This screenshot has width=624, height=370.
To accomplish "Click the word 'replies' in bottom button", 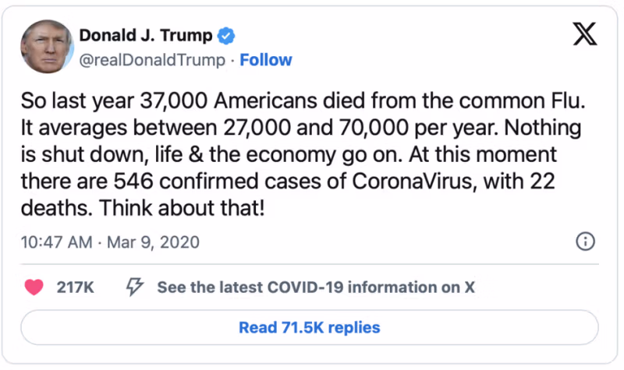I will coord(354,327).
